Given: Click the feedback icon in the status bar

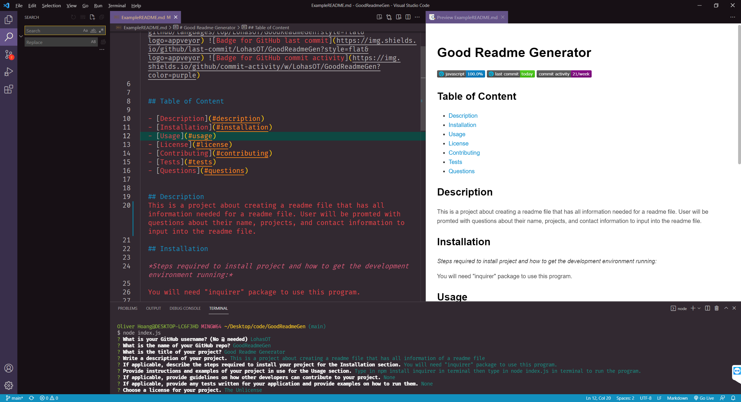Looking at the screenshot, I should (x=722, y=398).
